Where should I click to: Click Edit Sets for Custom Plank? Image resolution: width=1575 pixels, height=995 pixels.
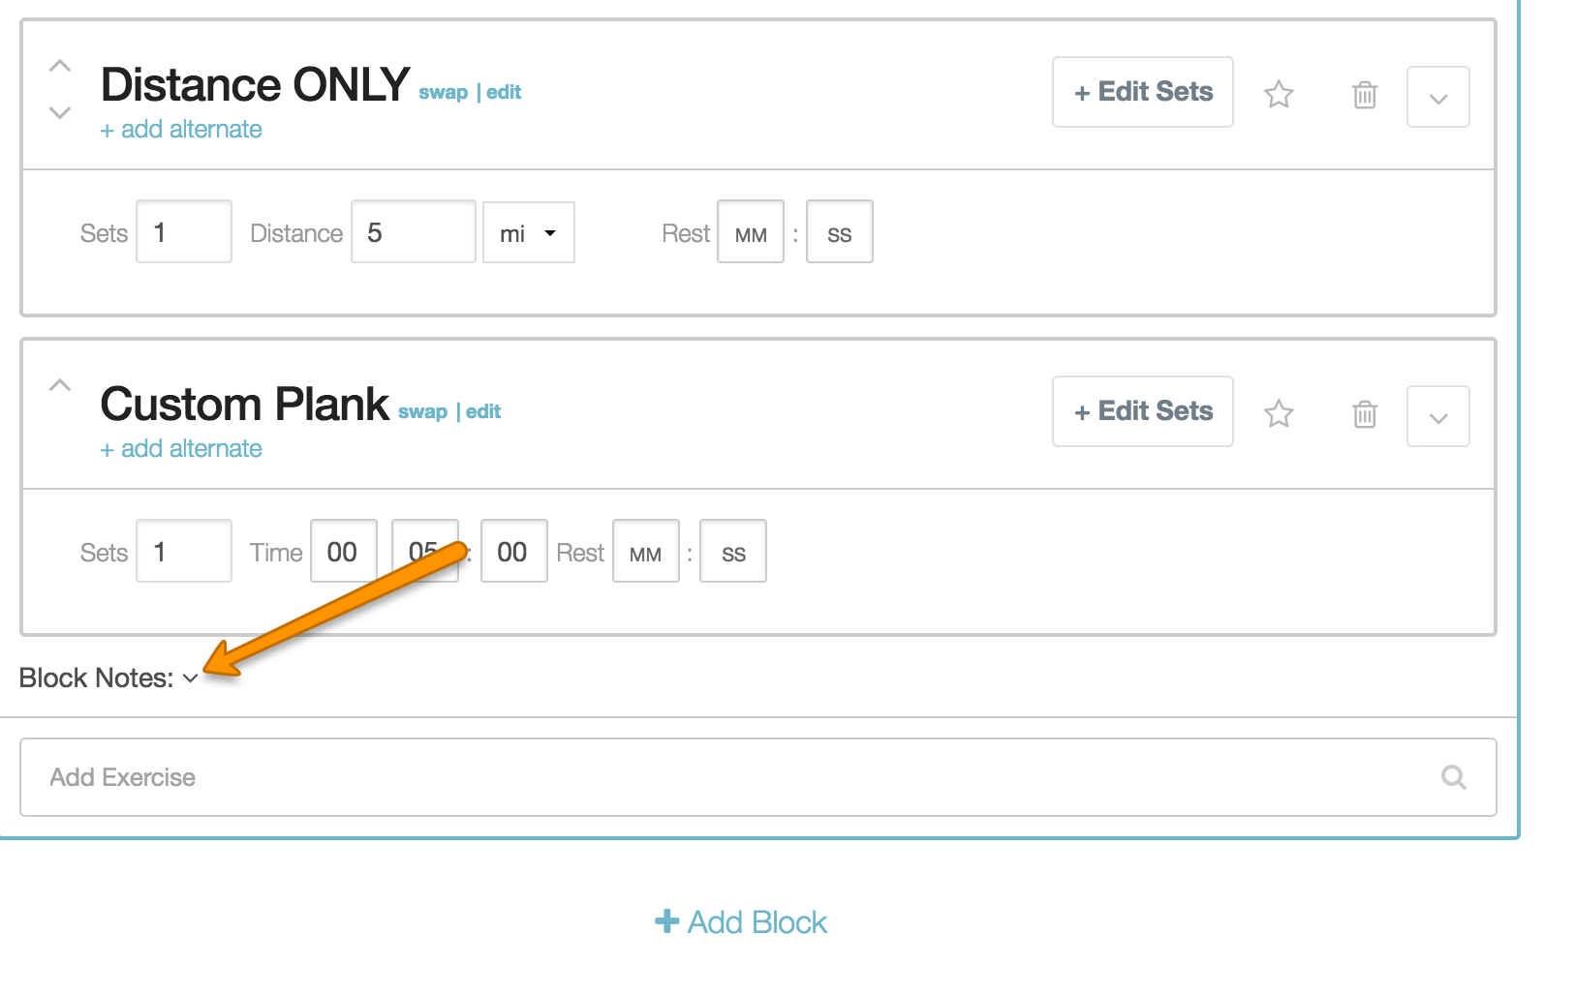pos(1143,411)
